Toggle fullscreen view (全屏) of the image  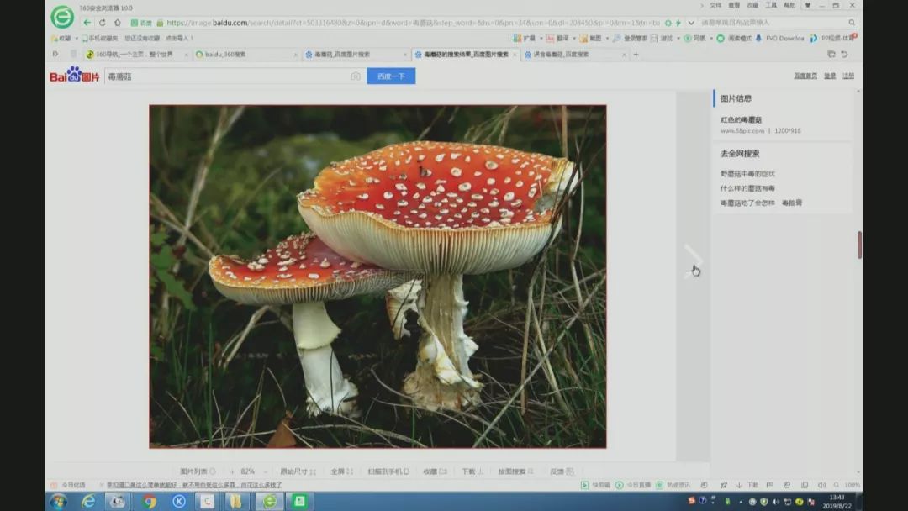(x=340, y=471)
